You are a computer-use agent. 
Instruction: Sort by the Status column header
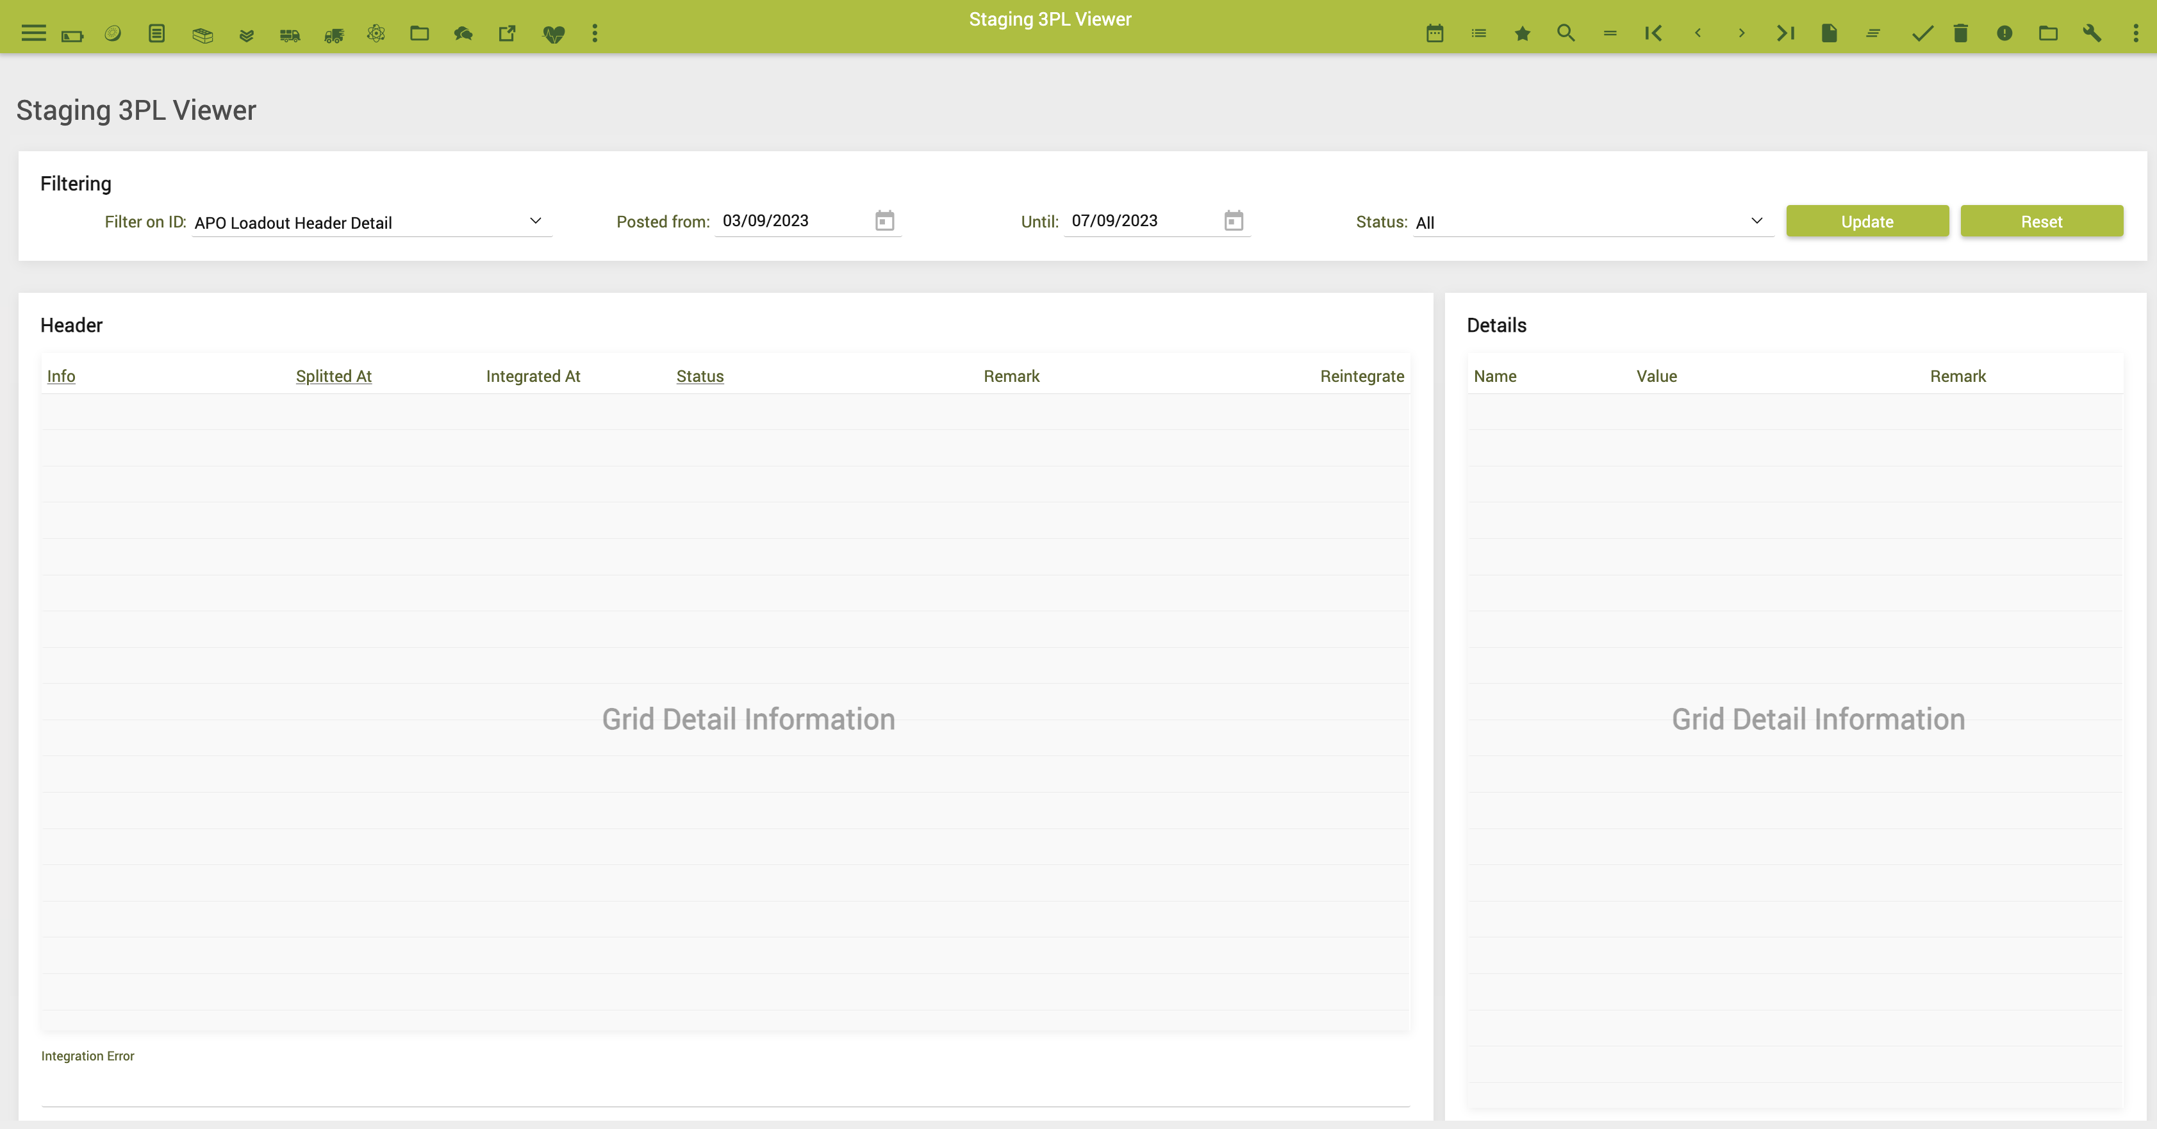click(700, 376)
